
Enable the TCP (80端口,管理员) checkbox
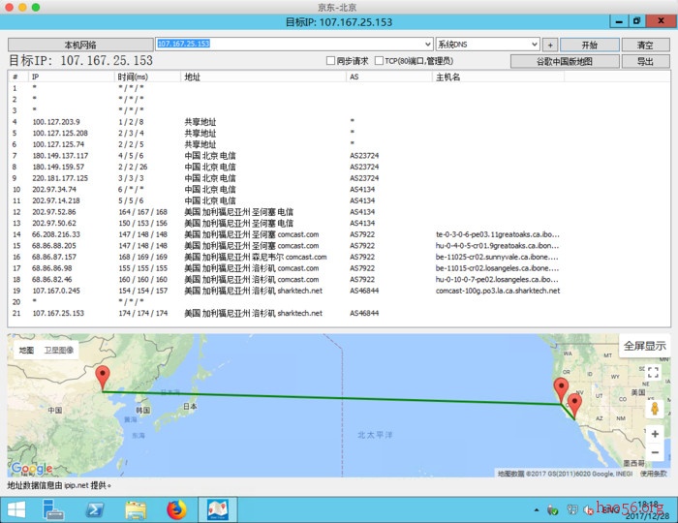coord(380,61)
